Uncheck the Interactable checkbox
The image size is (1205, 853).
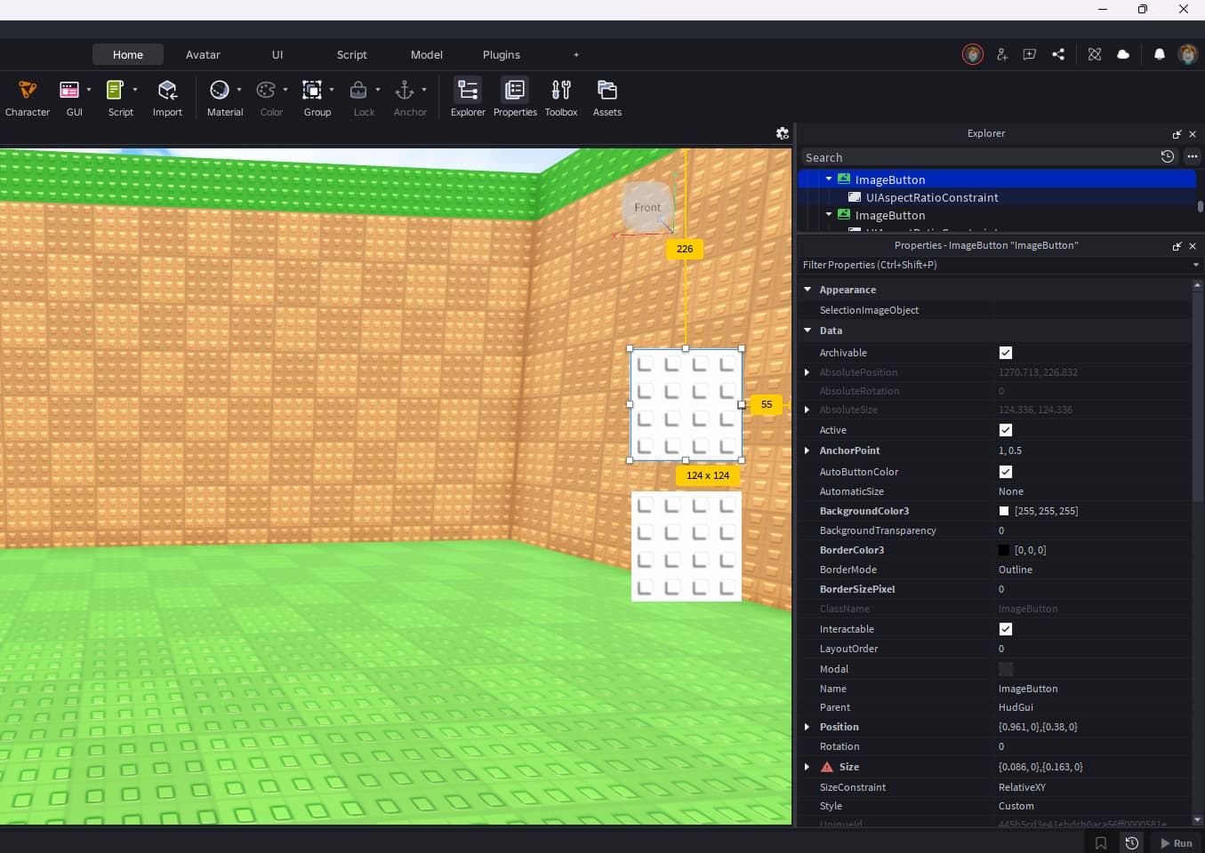(1006, 629)
